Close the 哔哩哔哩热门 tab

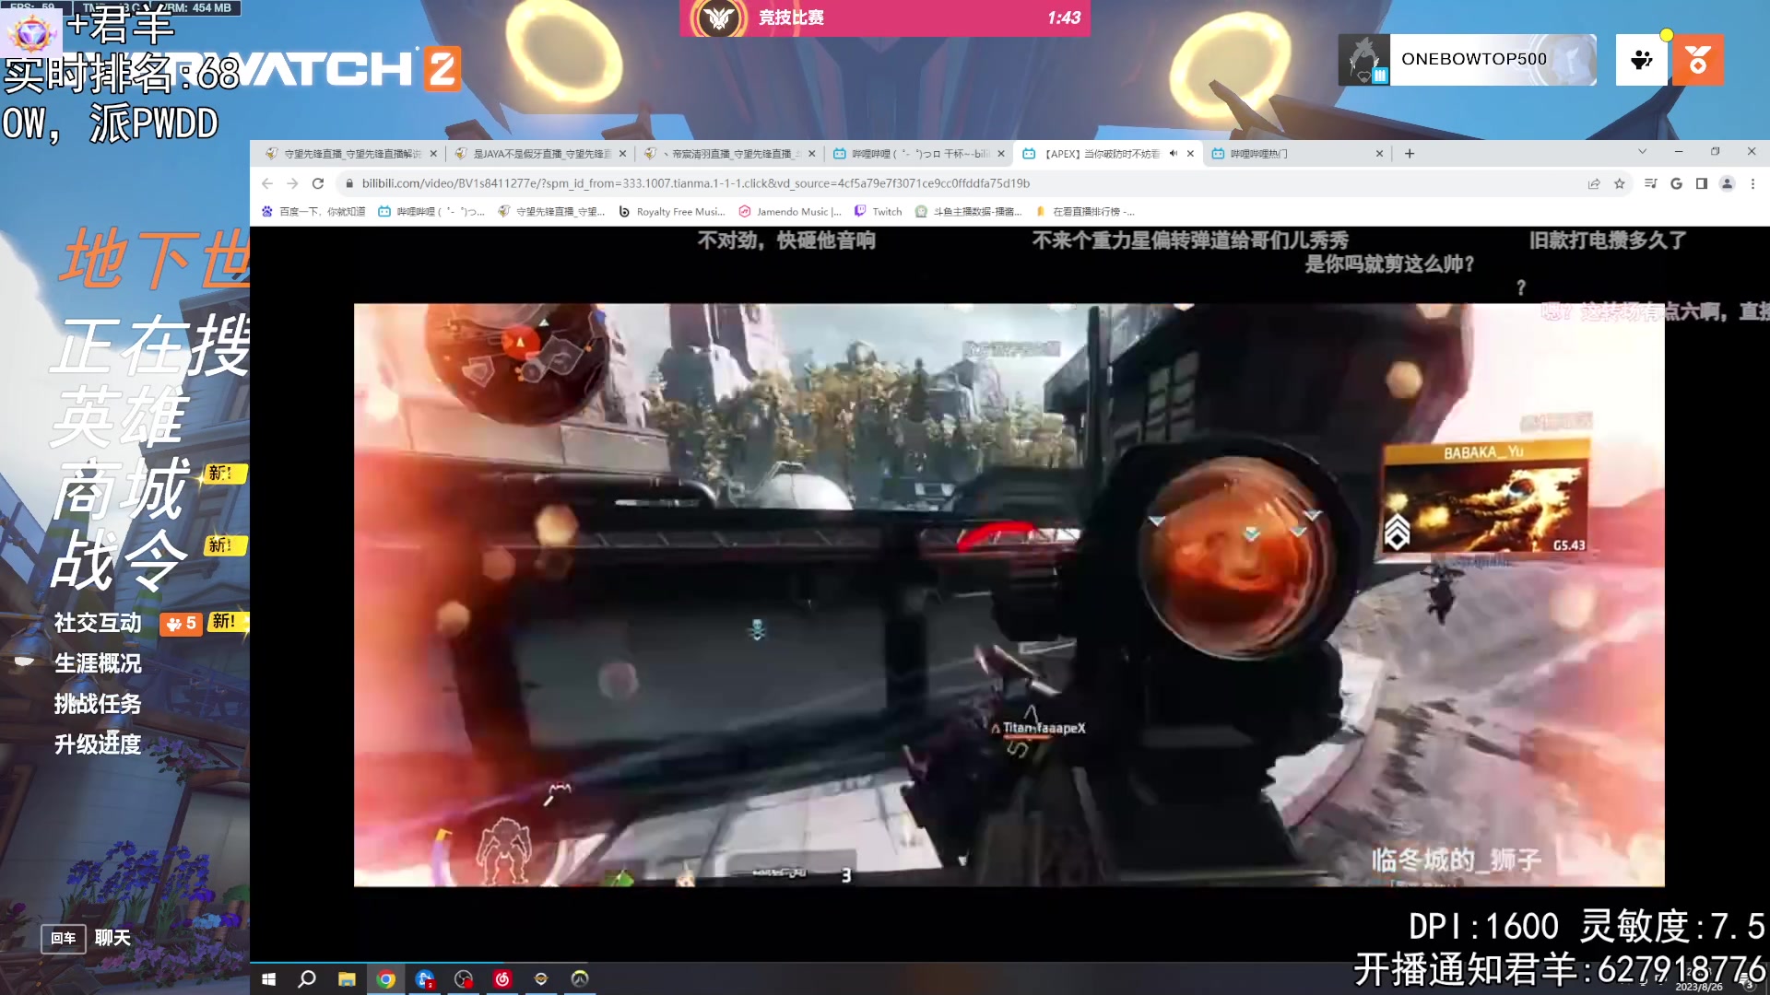(x=1379, y=154)
